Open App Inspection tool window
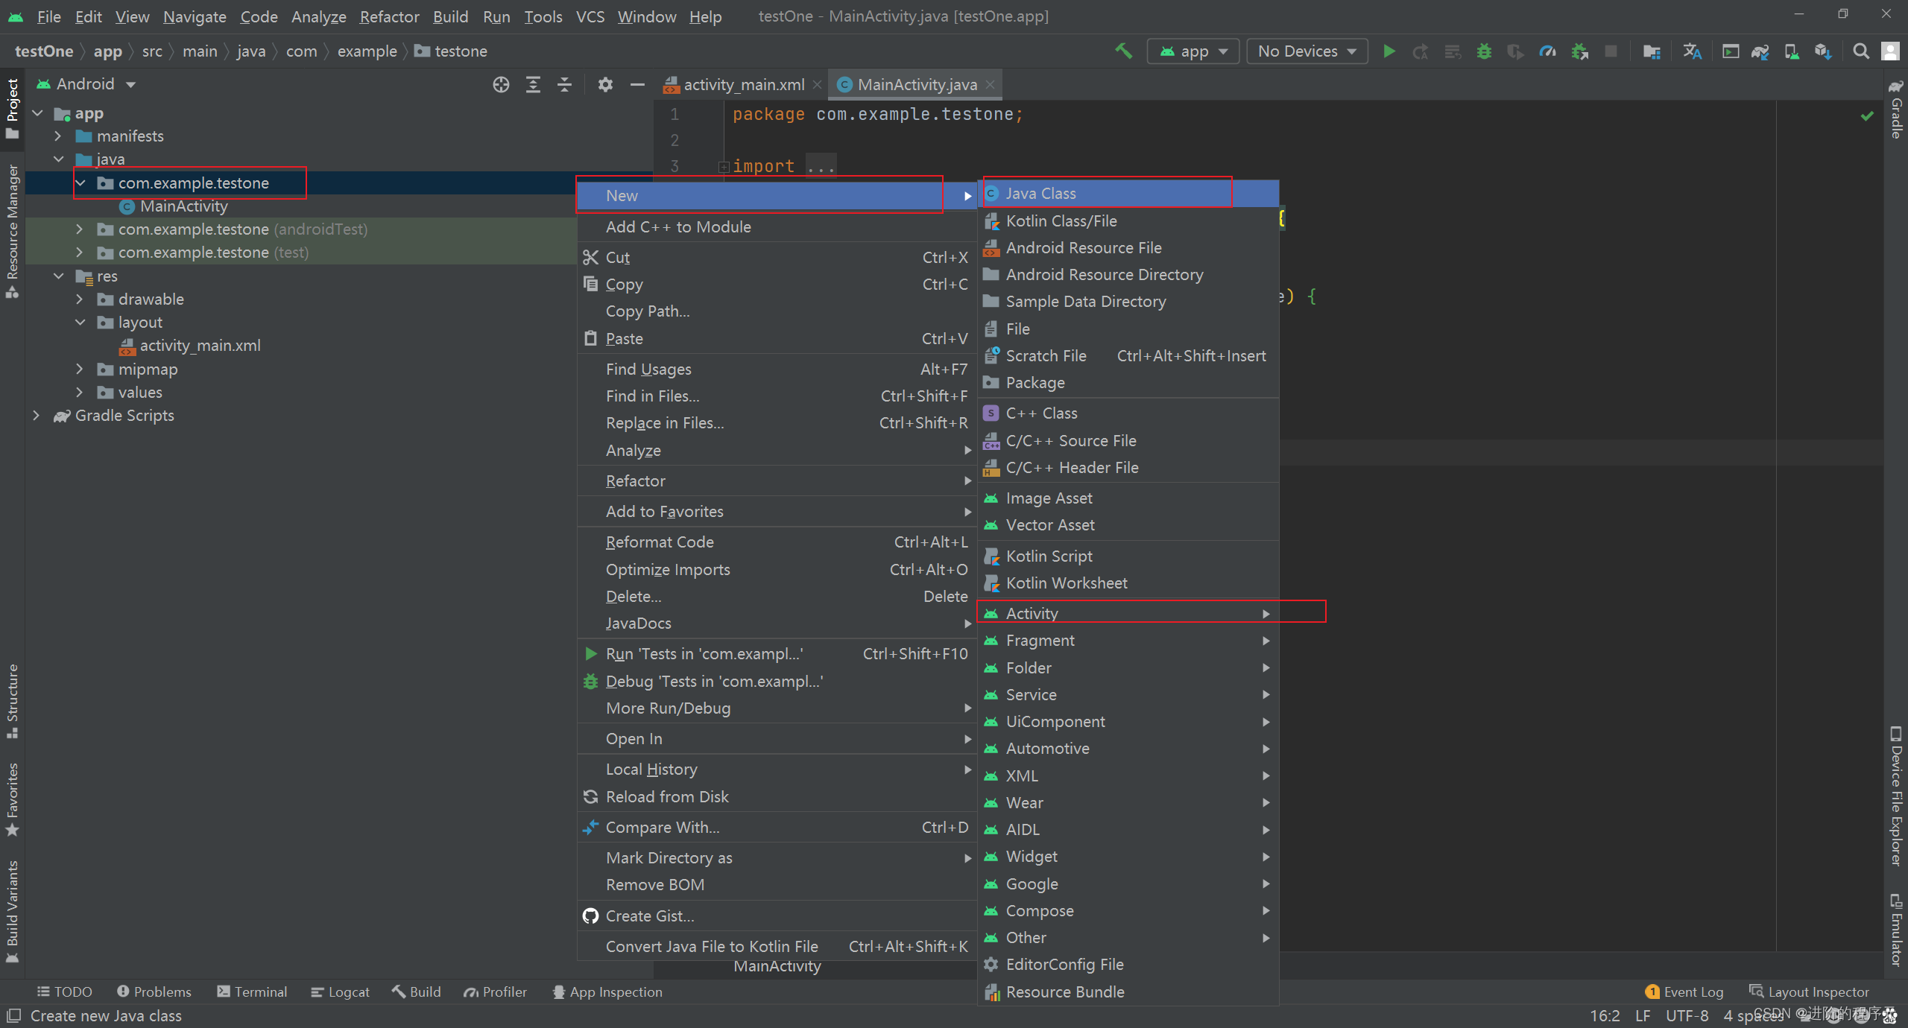Screen dimensions: 1908x1028 tap(607, 992)
